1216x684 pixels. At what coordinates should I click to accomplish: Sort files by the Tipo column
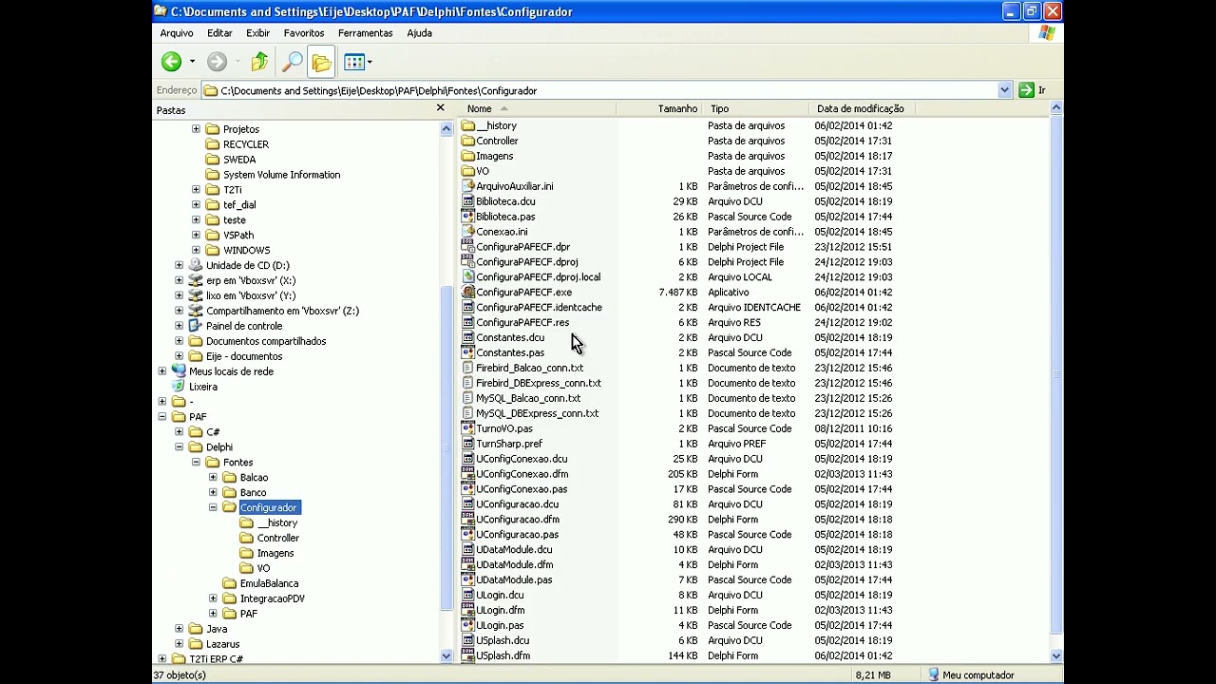point(756,108)
